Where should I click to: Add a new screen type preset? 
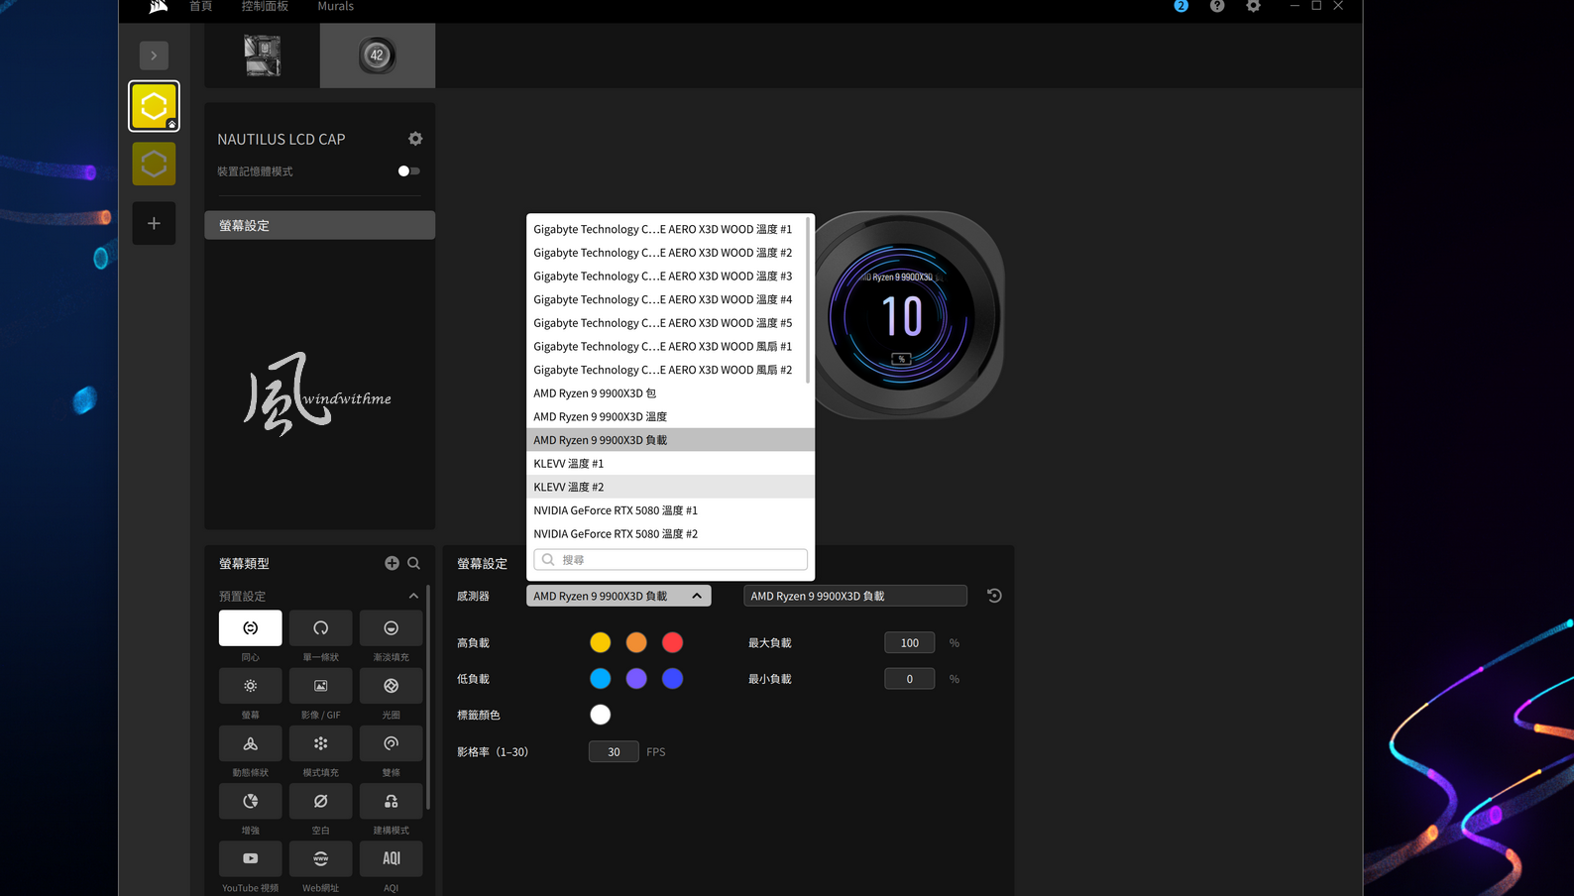point(393,563)
